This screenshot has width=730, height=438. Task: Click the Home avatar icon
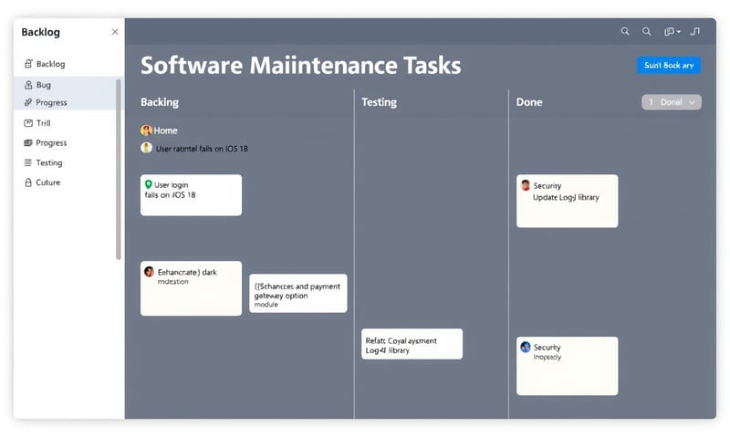click(x=146, y=130)
